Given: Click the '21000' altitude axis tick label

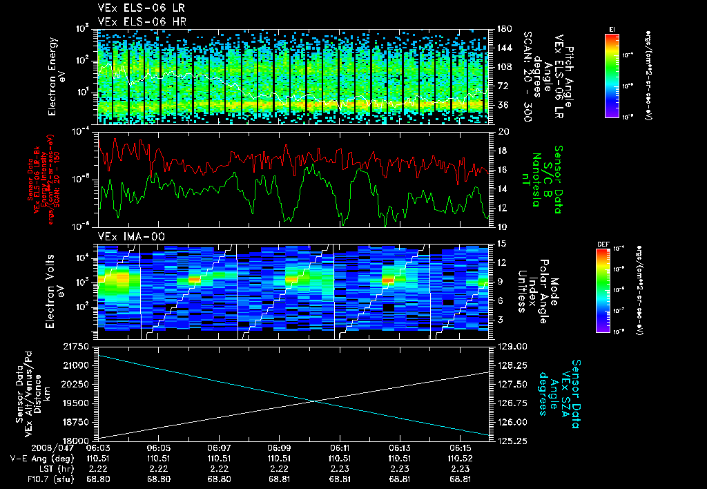Looking at the screenshot, I should [x=76, y=366].
